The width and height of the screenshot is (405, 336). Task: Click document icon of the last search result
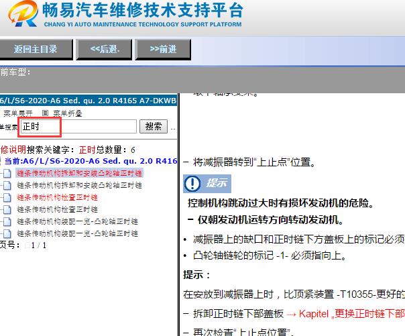pos(7,234)
